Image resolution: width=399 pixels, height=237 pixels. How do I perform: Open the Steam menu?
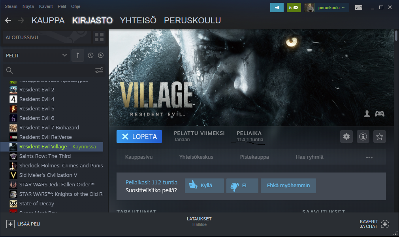(11, 6)
